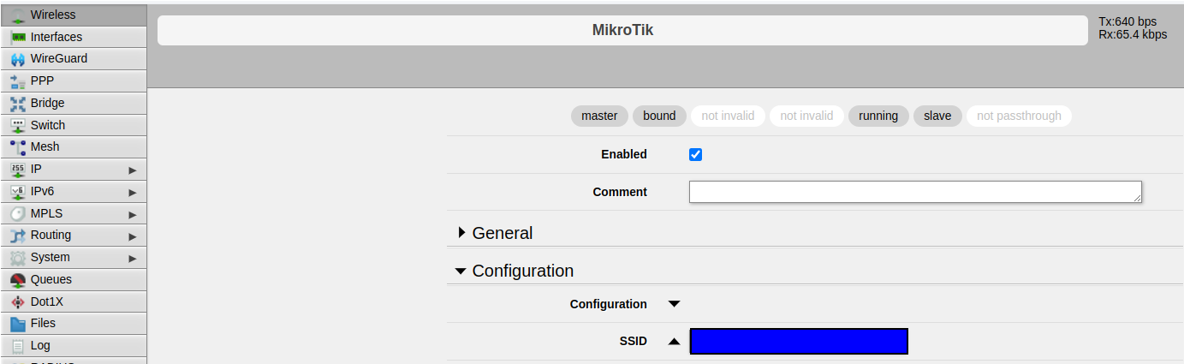1184x364 pixels.
Task: Uncheck the Enabled checkbox
Action: point(695,155)
